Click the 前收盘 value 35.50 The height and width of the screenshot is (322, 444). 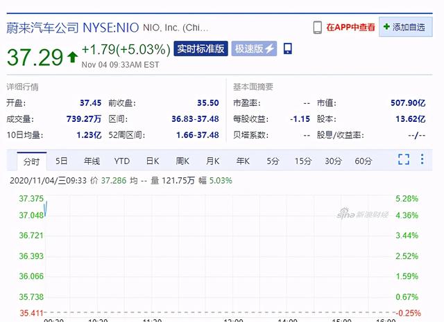[x=208, y=103]
